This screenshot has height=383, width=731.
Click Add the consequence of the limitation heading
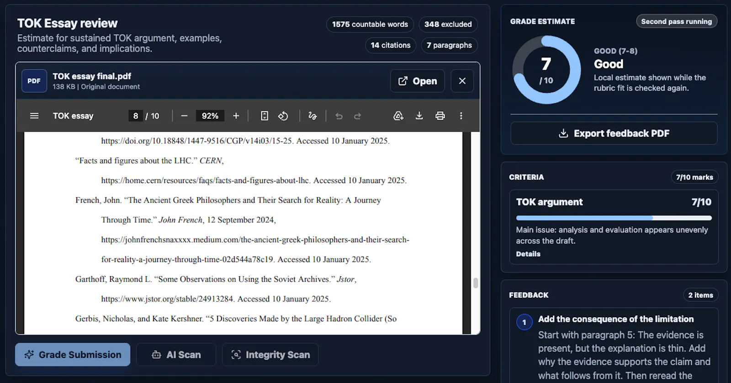click(616, 319)
